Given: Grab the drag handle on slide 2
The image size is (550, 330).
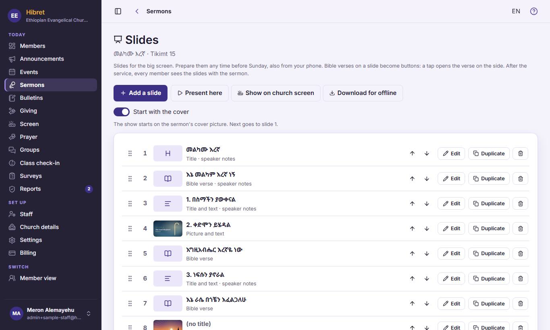Looking at the screenshot, I should (130, 179).
